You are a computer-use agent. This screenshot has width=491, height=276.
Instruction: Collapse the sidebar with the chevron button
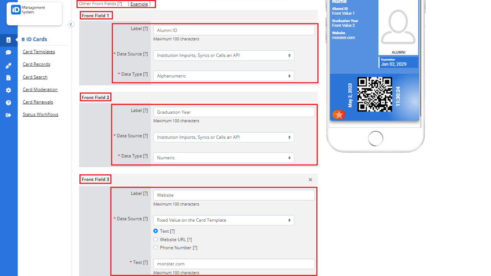click(x=71, y=24)
